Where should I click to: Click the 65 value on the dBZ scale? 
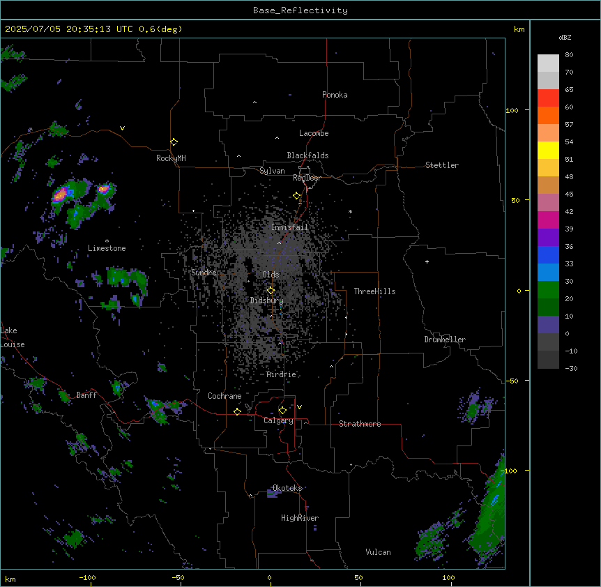[569, 90]
